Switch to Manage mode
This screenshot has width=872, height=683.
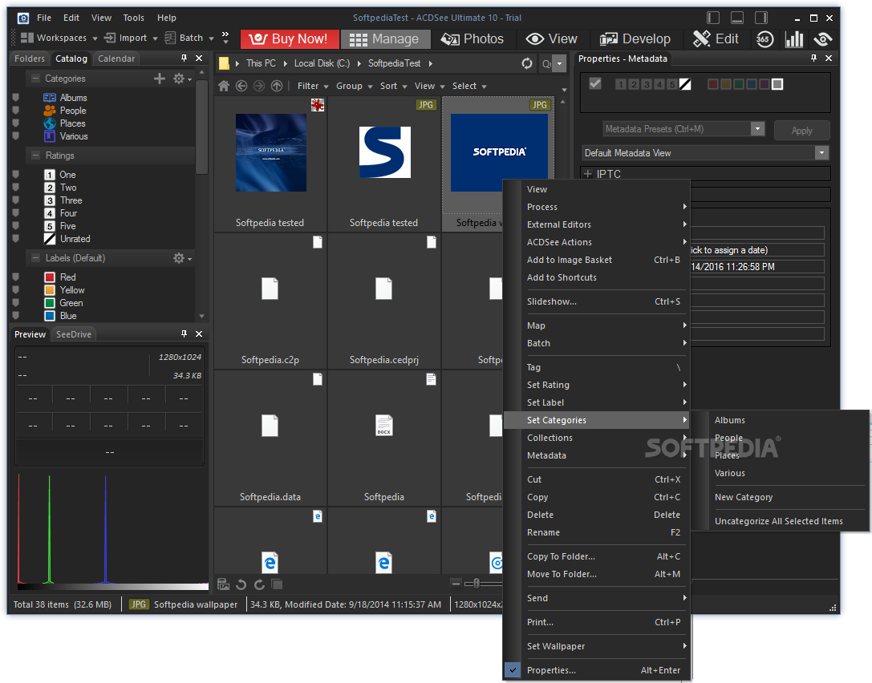[383, 39]
